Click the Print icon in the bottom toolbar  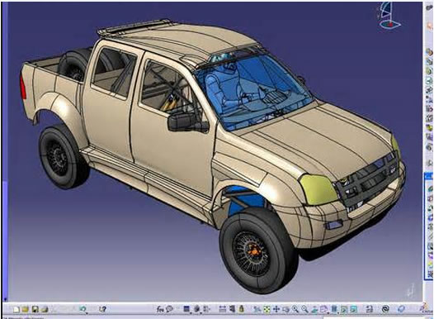tap(45, 309)
